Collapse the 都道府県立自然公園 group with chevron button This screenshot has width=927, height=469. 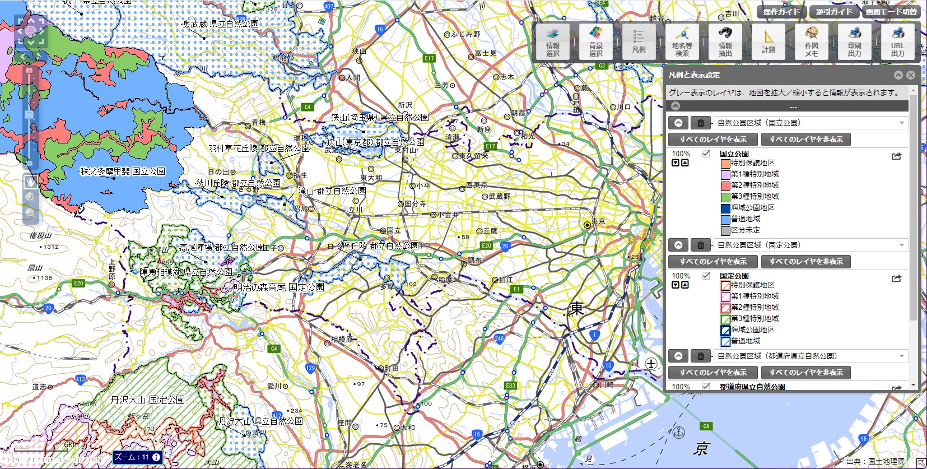(x=678, y=356)
